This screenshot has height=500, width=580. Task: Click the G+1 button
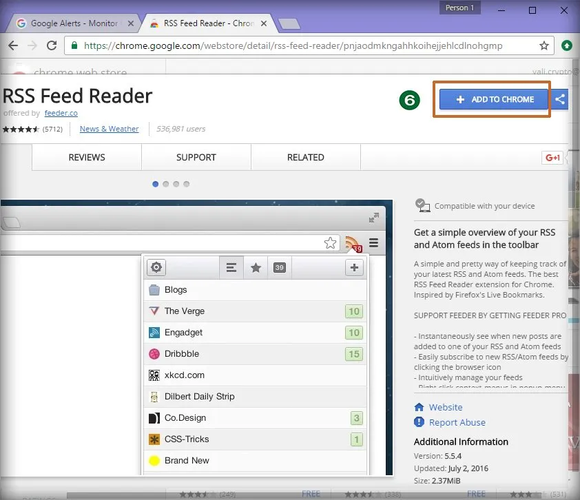click(552, 158)
